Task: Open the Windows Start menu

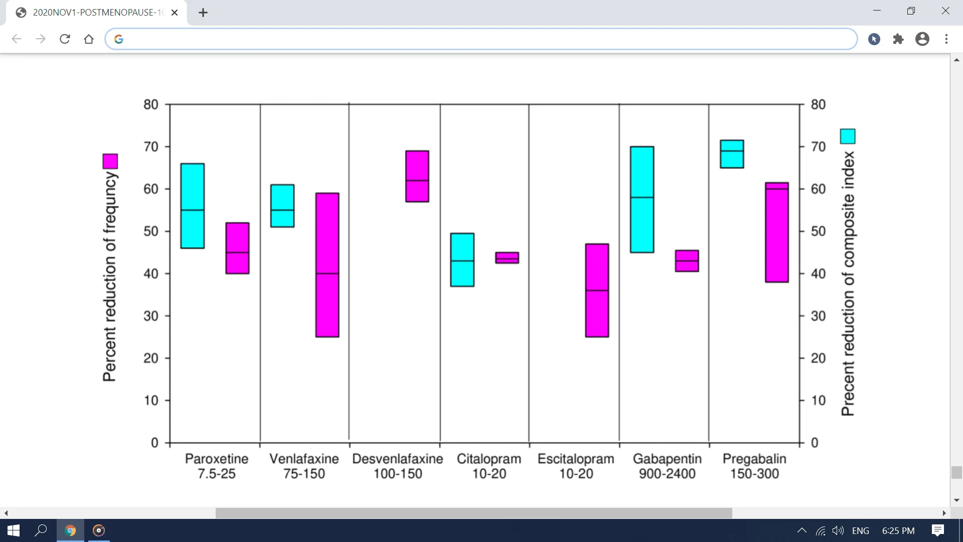Action: pyautogui.click(x=14, y=530)
